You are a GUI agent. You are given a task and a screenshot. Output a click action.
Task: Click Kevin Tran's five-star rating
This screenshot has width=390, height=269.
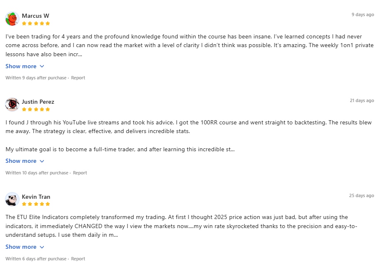[36, 204]
